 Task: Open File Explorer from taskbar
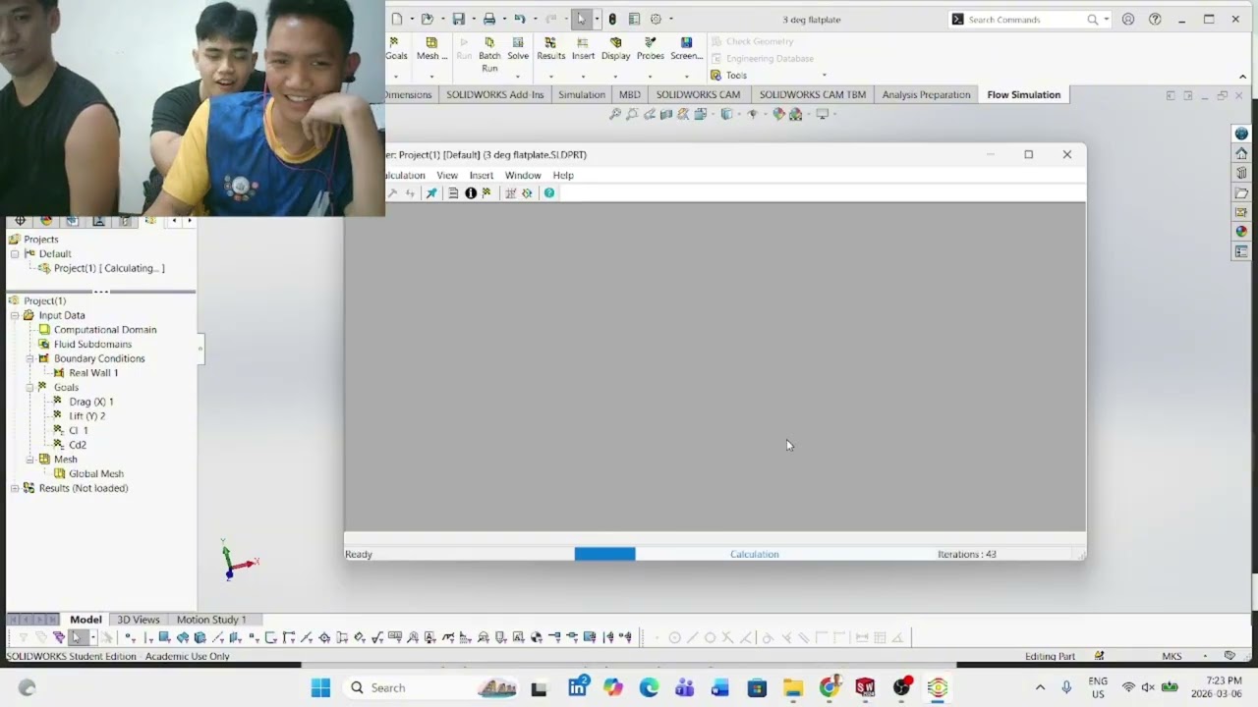[793, 687]
